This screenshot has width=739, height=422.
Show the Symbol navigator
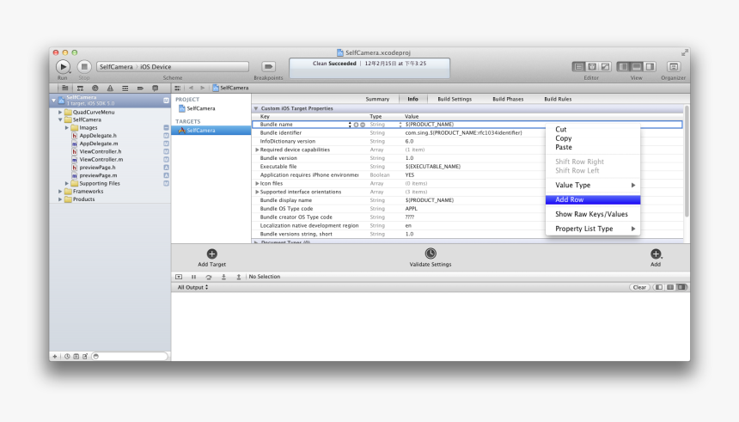80,89
